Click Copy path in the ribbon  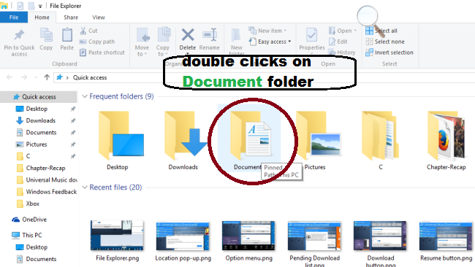(x=97, y=42)
